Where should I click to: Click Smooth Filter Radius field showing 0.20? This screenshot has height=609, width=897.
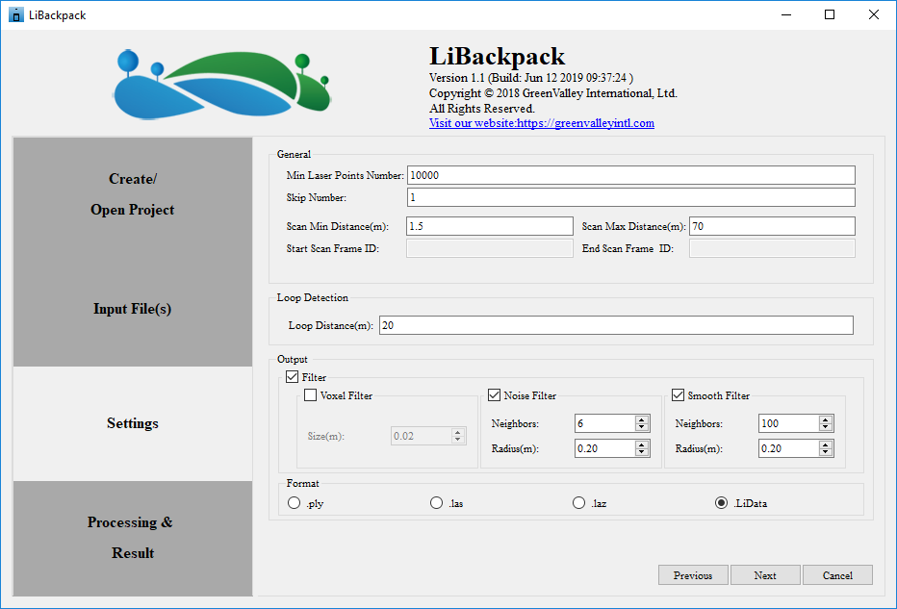[789, 448]
